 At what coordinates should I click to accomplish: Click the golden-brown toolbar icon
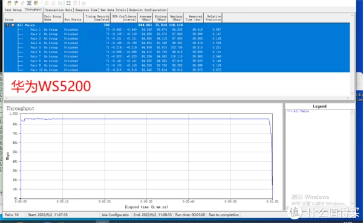36,3
